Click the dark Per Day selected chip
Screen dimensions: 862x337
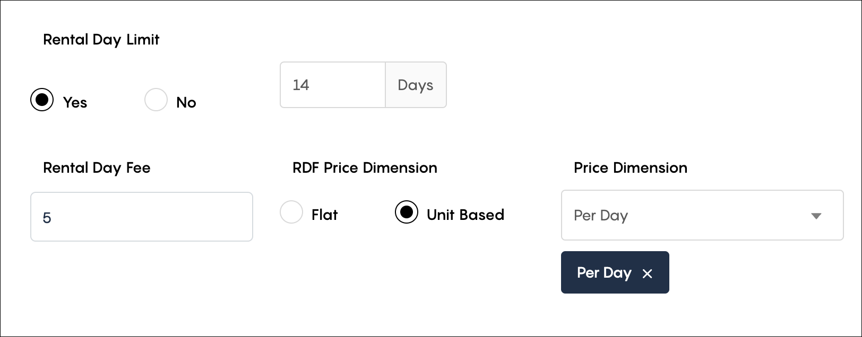(x=615, y=272)
